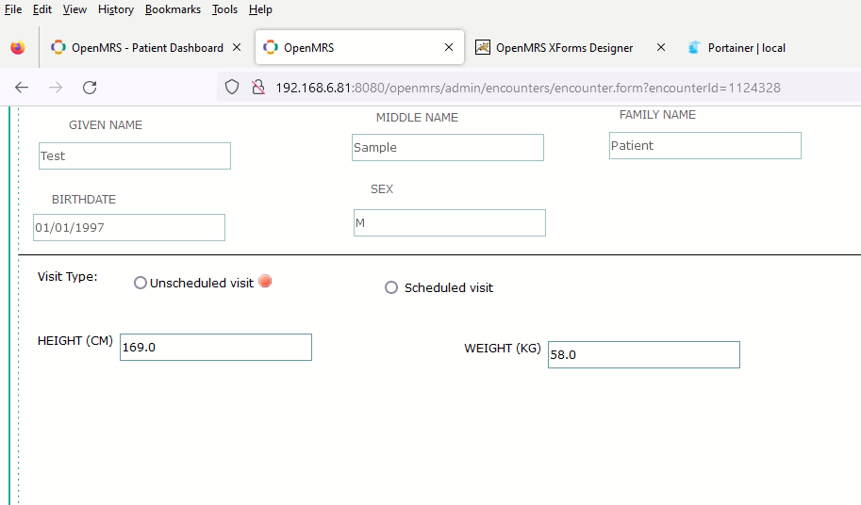Click the Middle Name field containing Sample

point(448,148)
